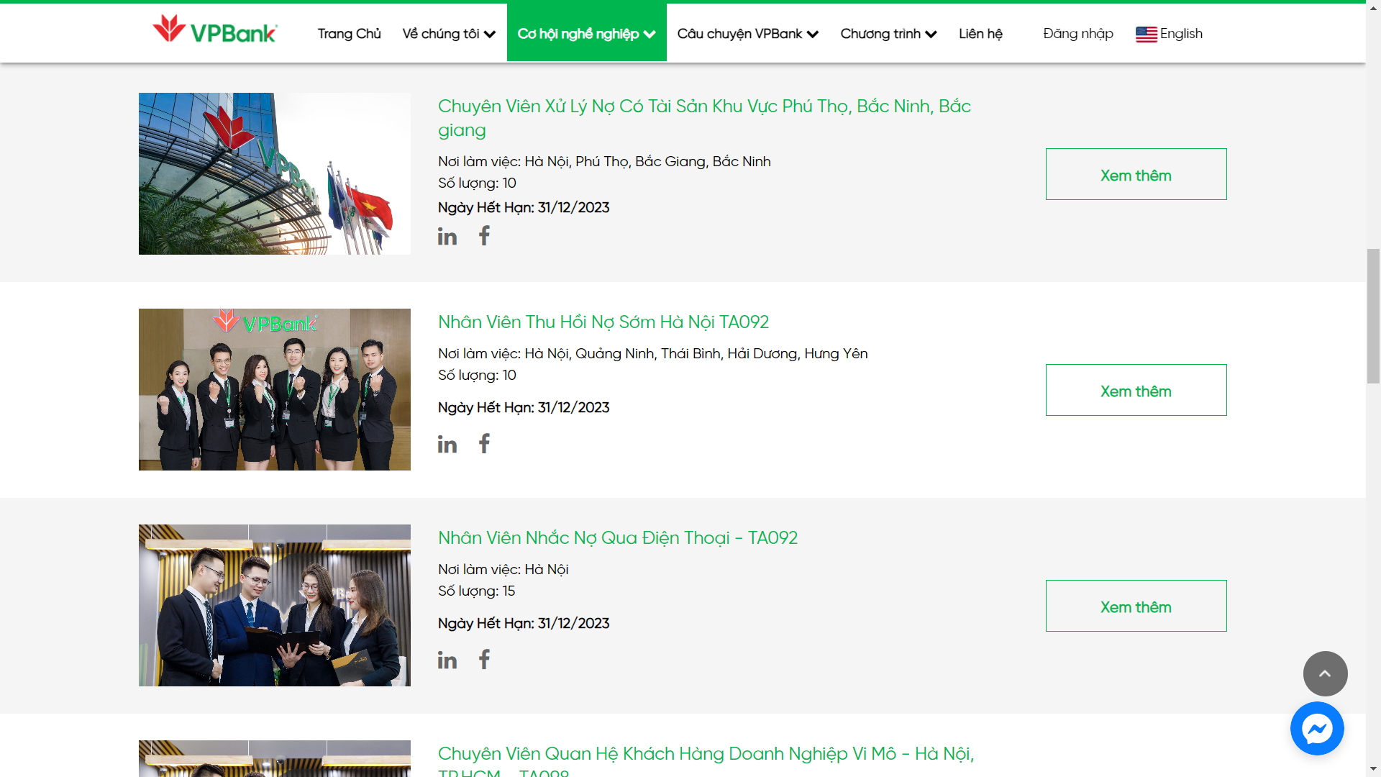Viewport: 1381px width, 777px height.
Task: Click quantity text of Nhân Viên Thu Hồi Nợ Sớm
Action: [x=478, y=375]
